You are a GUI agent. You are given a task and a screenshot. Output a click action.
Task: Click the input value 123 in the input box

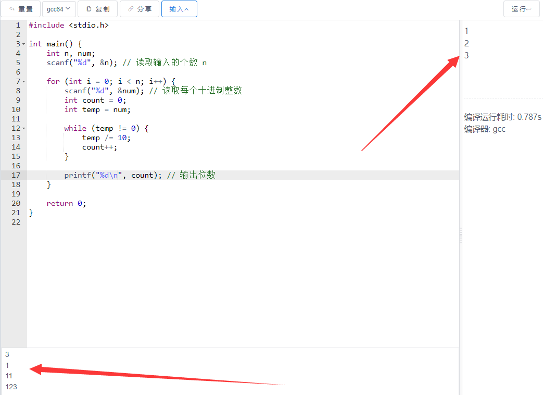(x=11, y=387)
